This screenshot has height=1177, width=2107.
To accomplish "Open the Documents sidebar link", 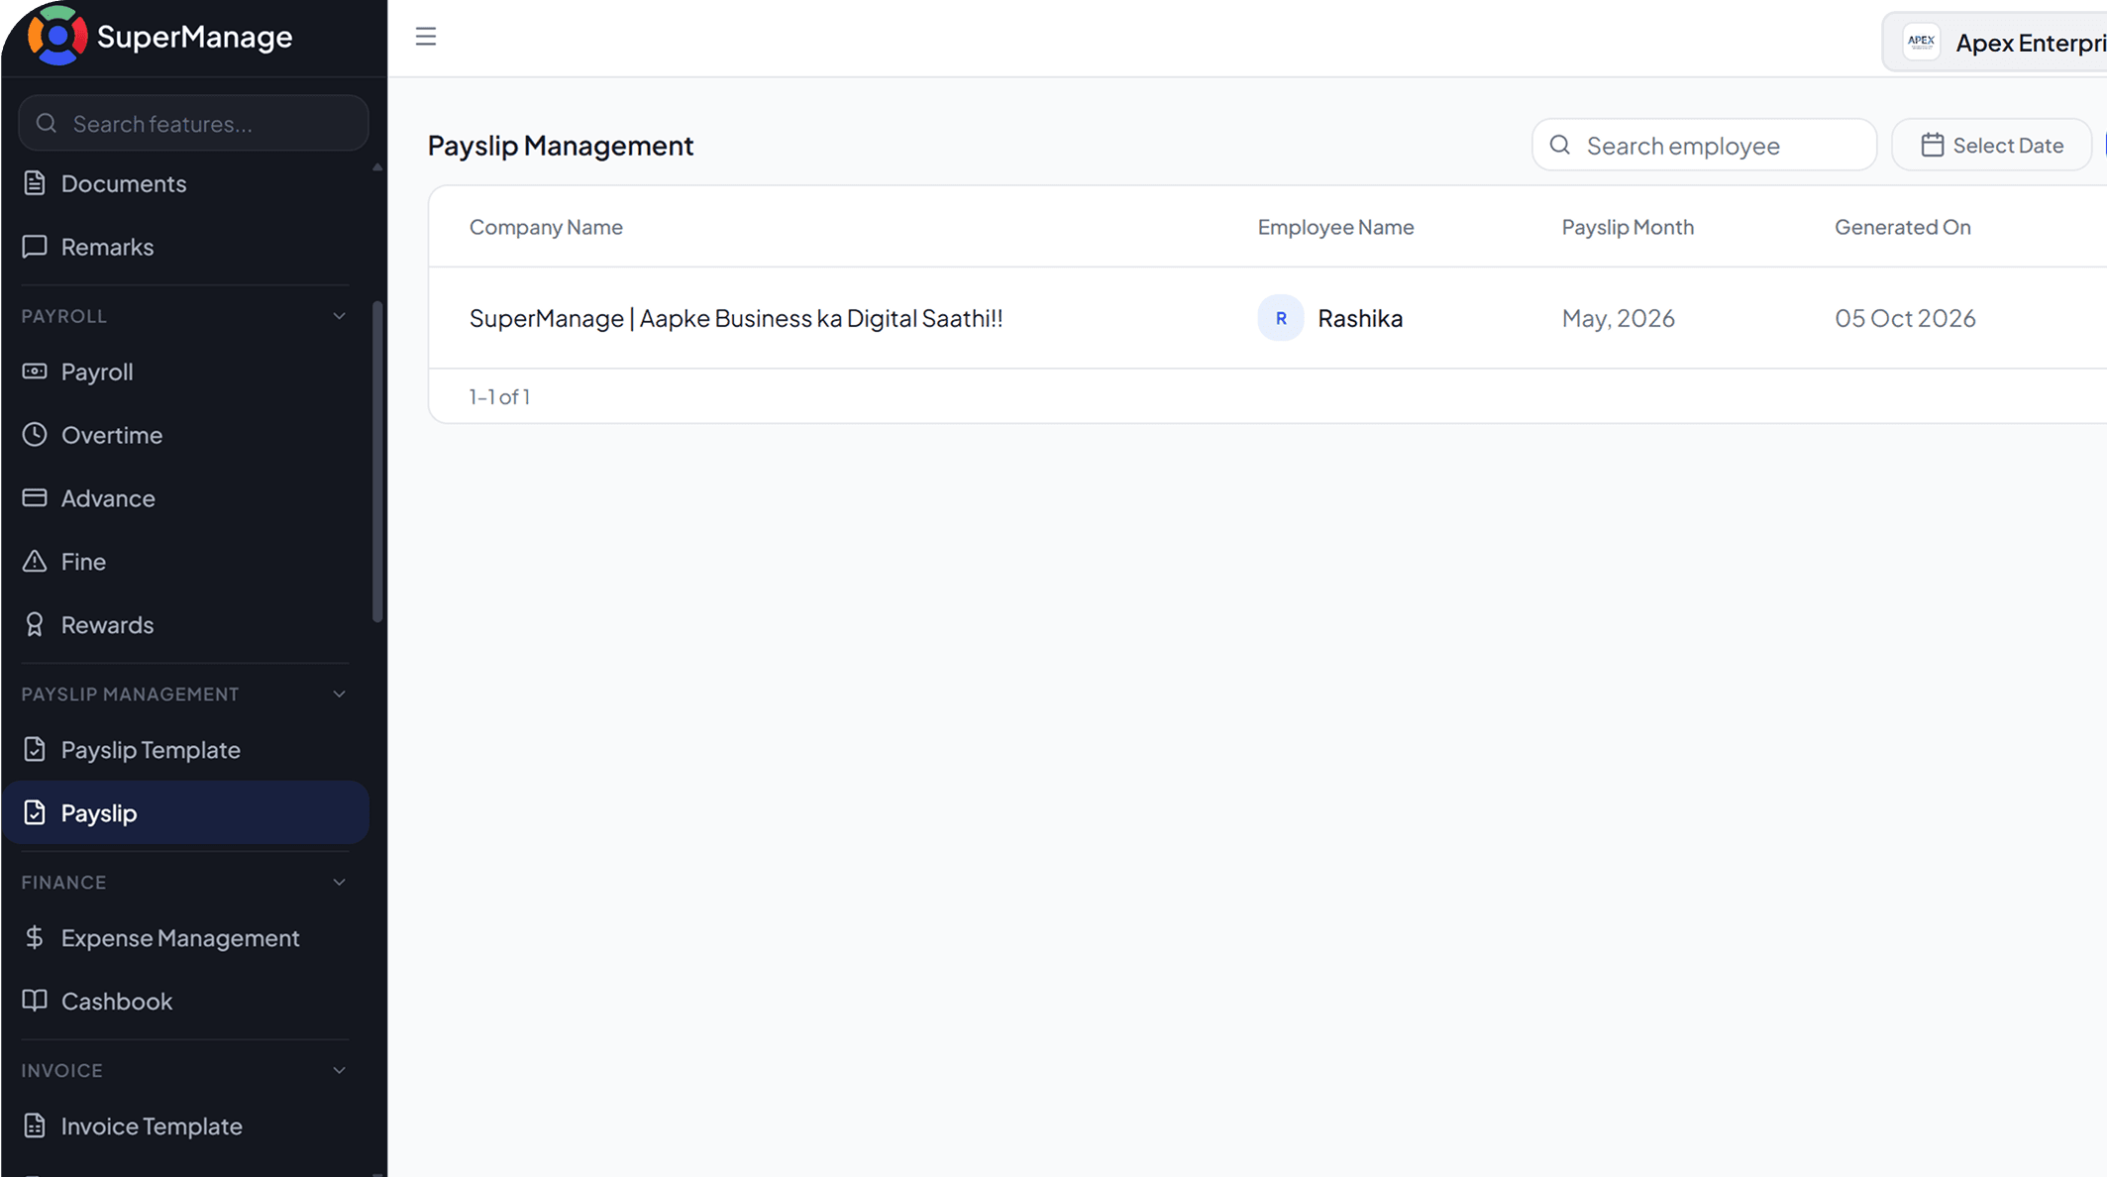I will tap(186, 183).
